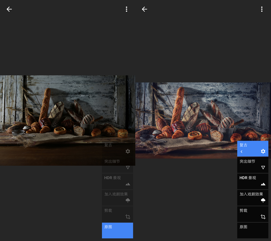This screenshot has height=241, width=271.
Task: Click the crop icon on right 剪裁 step
Action: click(263, 217)
